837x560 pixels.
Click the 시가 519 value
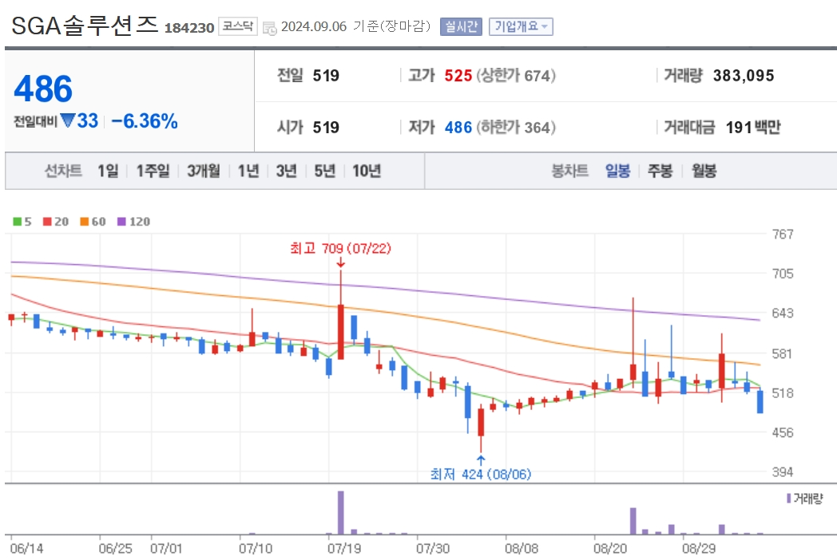click(x=326, y=128)
